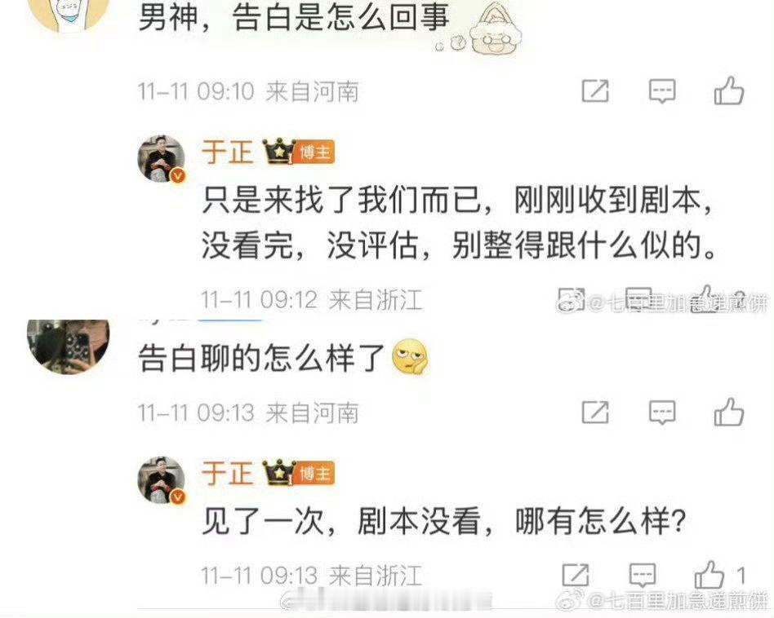Reply to the 09:10 comment from 河南

(x=661, y=91)
